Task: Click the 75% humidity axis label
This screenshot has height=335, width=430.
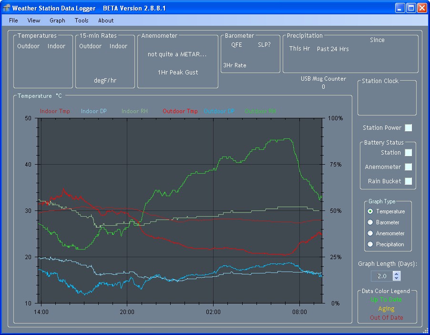Action: click(336, 165)
